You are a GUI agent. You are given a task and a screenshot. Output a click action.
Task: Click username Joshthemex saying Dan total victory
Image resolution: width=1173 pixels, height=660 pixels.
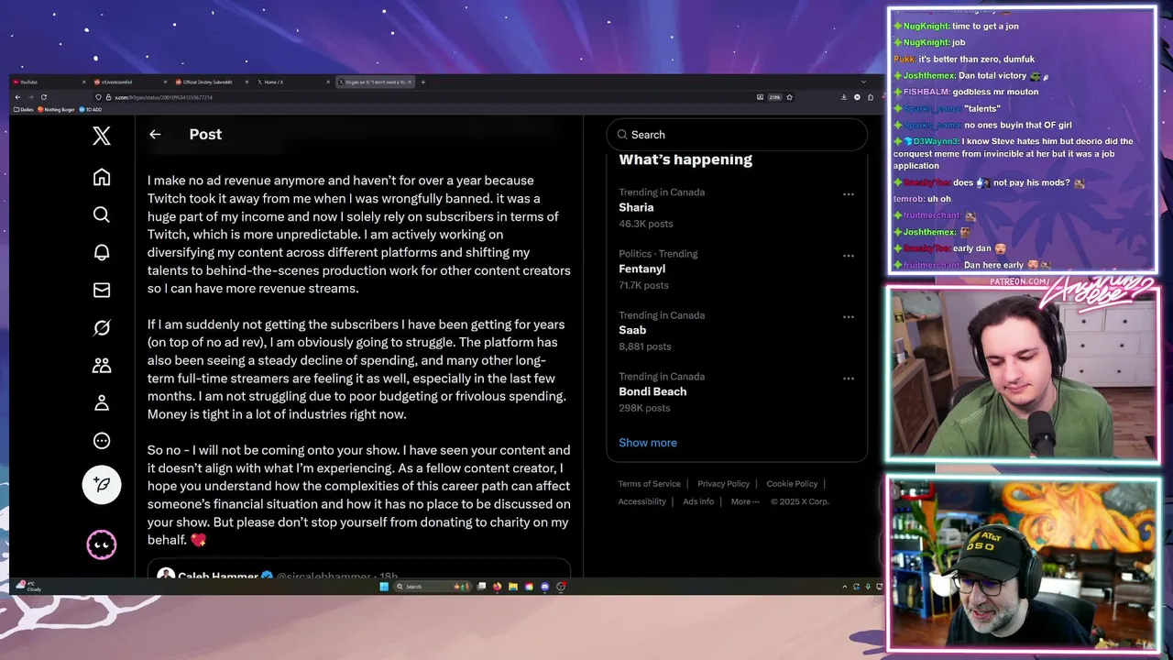pos(929,75)
